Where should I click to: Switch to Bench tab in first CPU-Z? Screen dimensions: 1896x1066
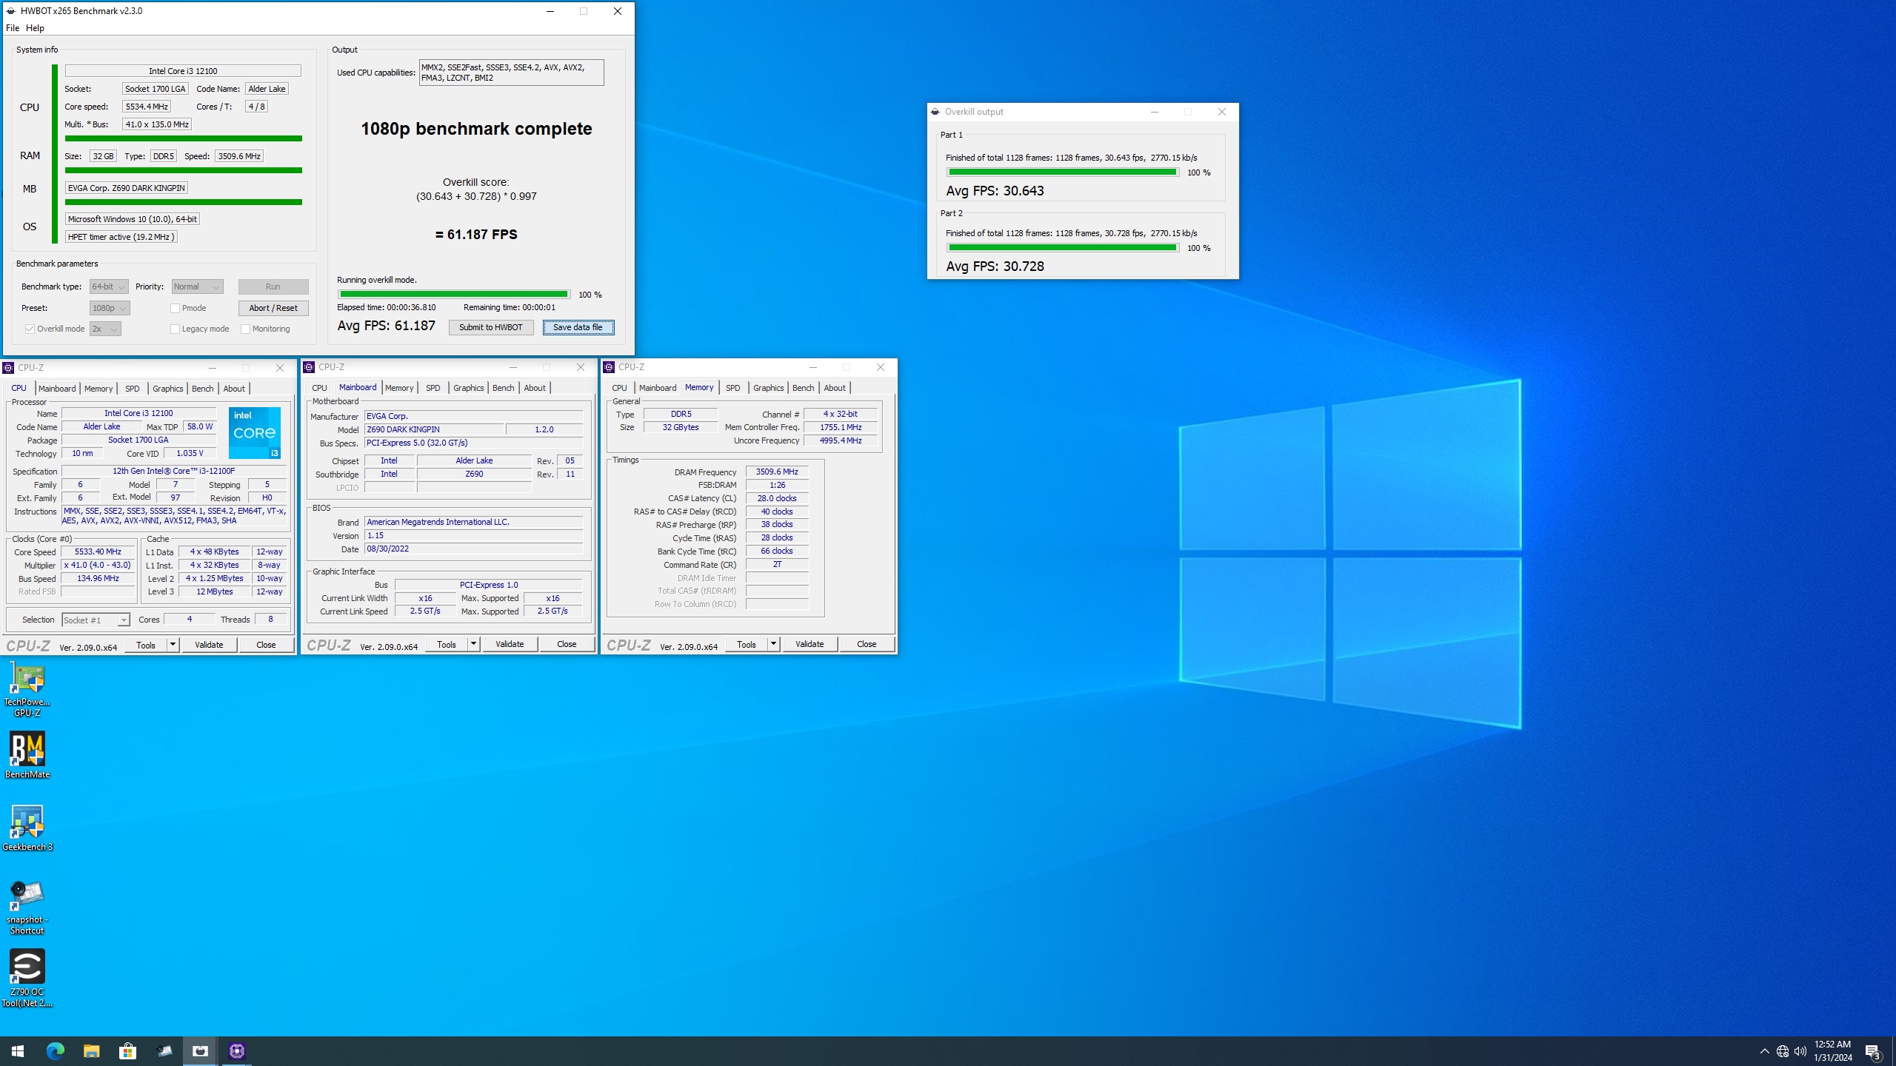coord(202,389)
